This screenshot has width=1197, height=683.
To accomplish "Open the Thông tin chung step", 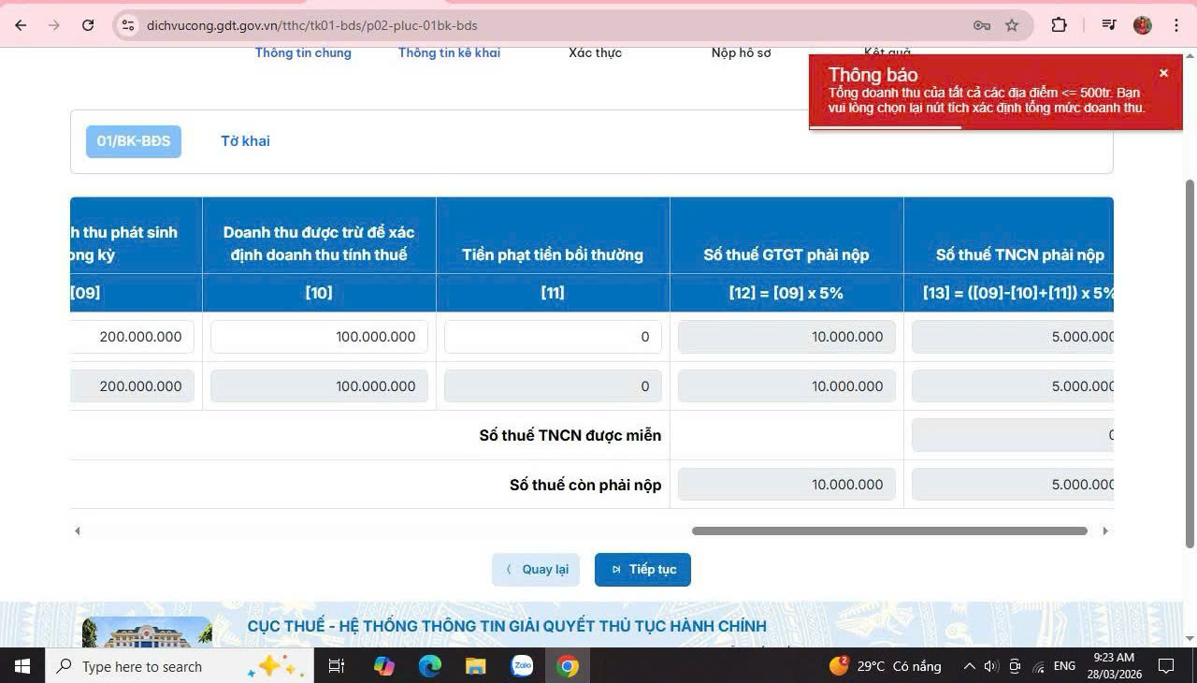I will point(303,53).
